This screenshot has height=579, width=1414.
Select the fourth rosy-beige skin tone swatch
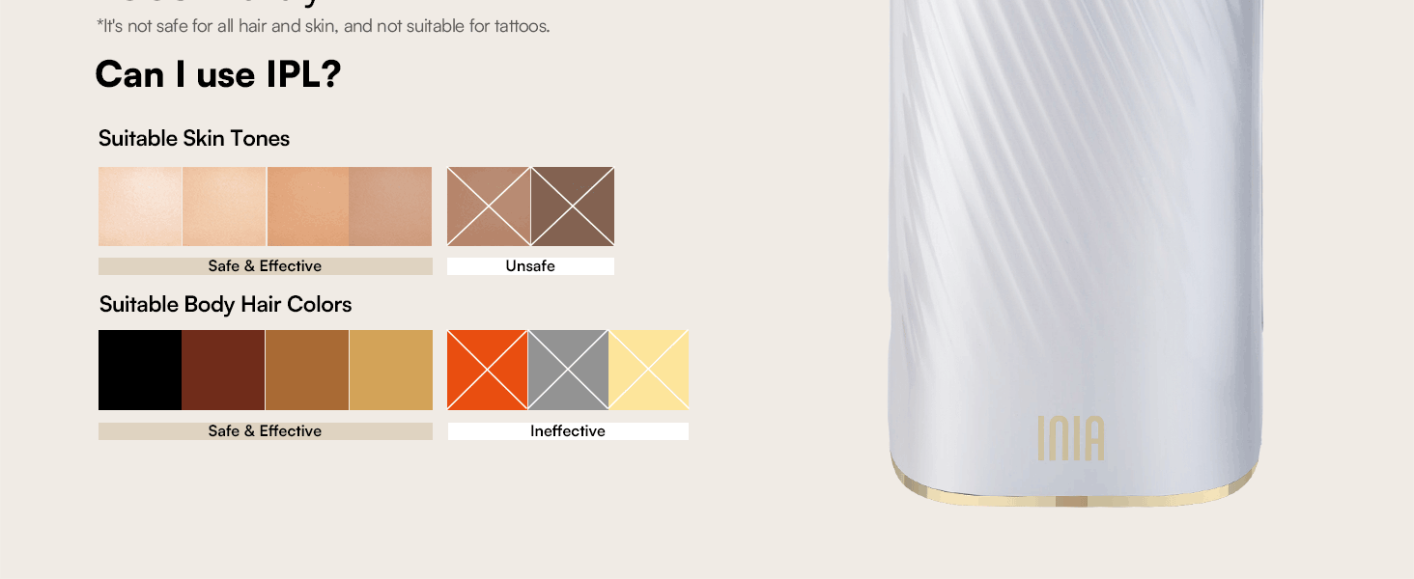[390, 207]
